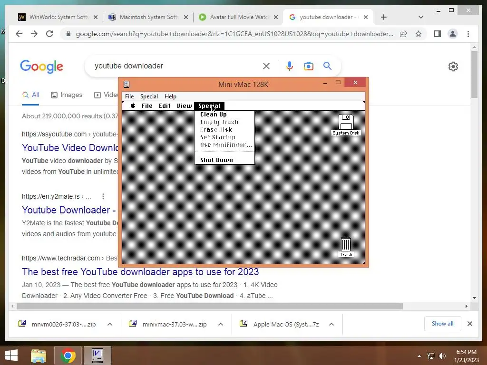Screen dimensions: 487x365
Task: Search by voice microphone icon in Google
Action: pos(290,66)
